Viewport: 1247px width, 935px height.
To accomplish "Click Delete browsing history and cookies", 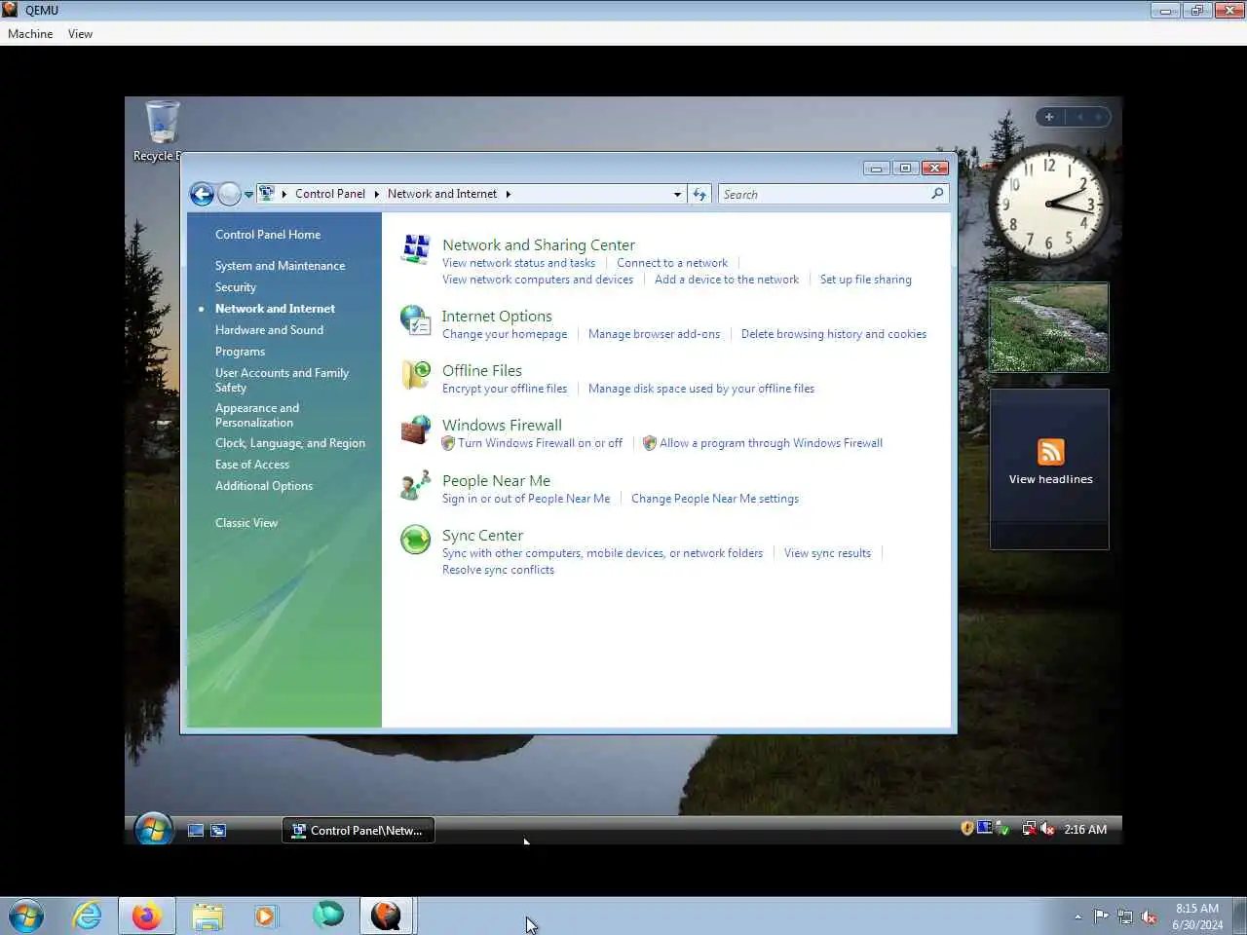I will (x=834, y=334).
